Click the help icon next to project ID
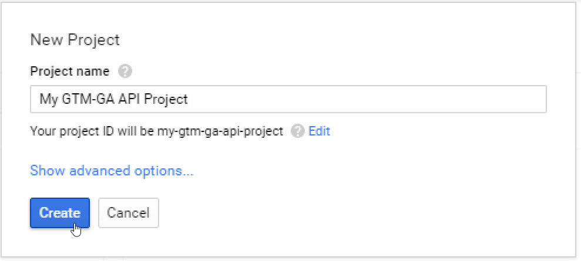This screenshot has width=581, height=261. (x=298, y=131)
